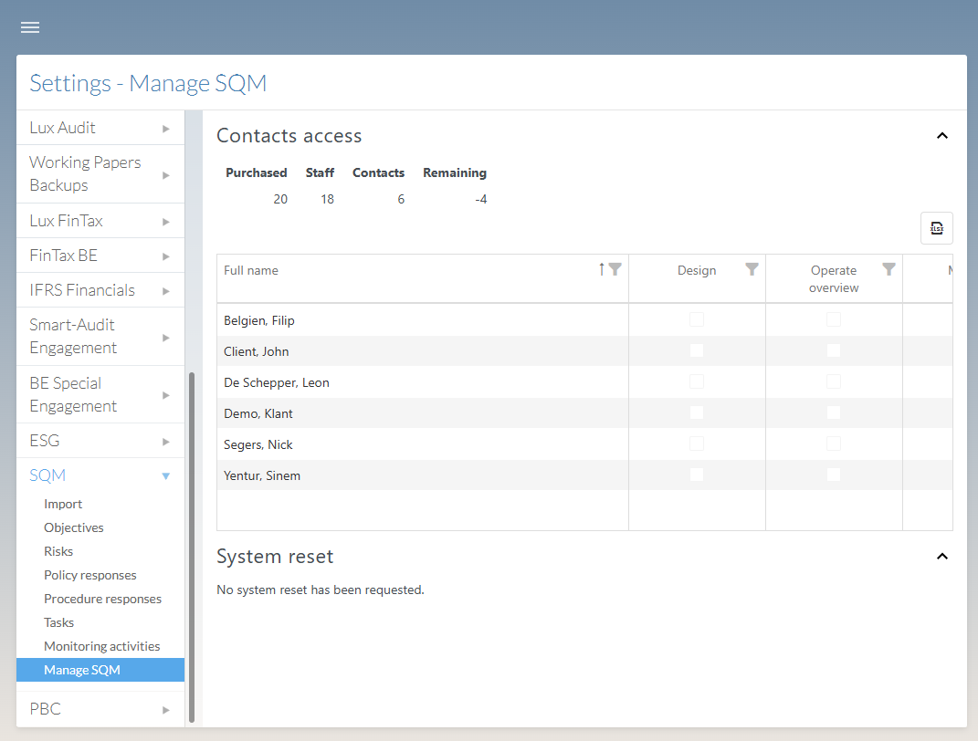978x741 pixels.
Task: Filter the Full name column
Action: pyautogui.click(x=615, y=269)
